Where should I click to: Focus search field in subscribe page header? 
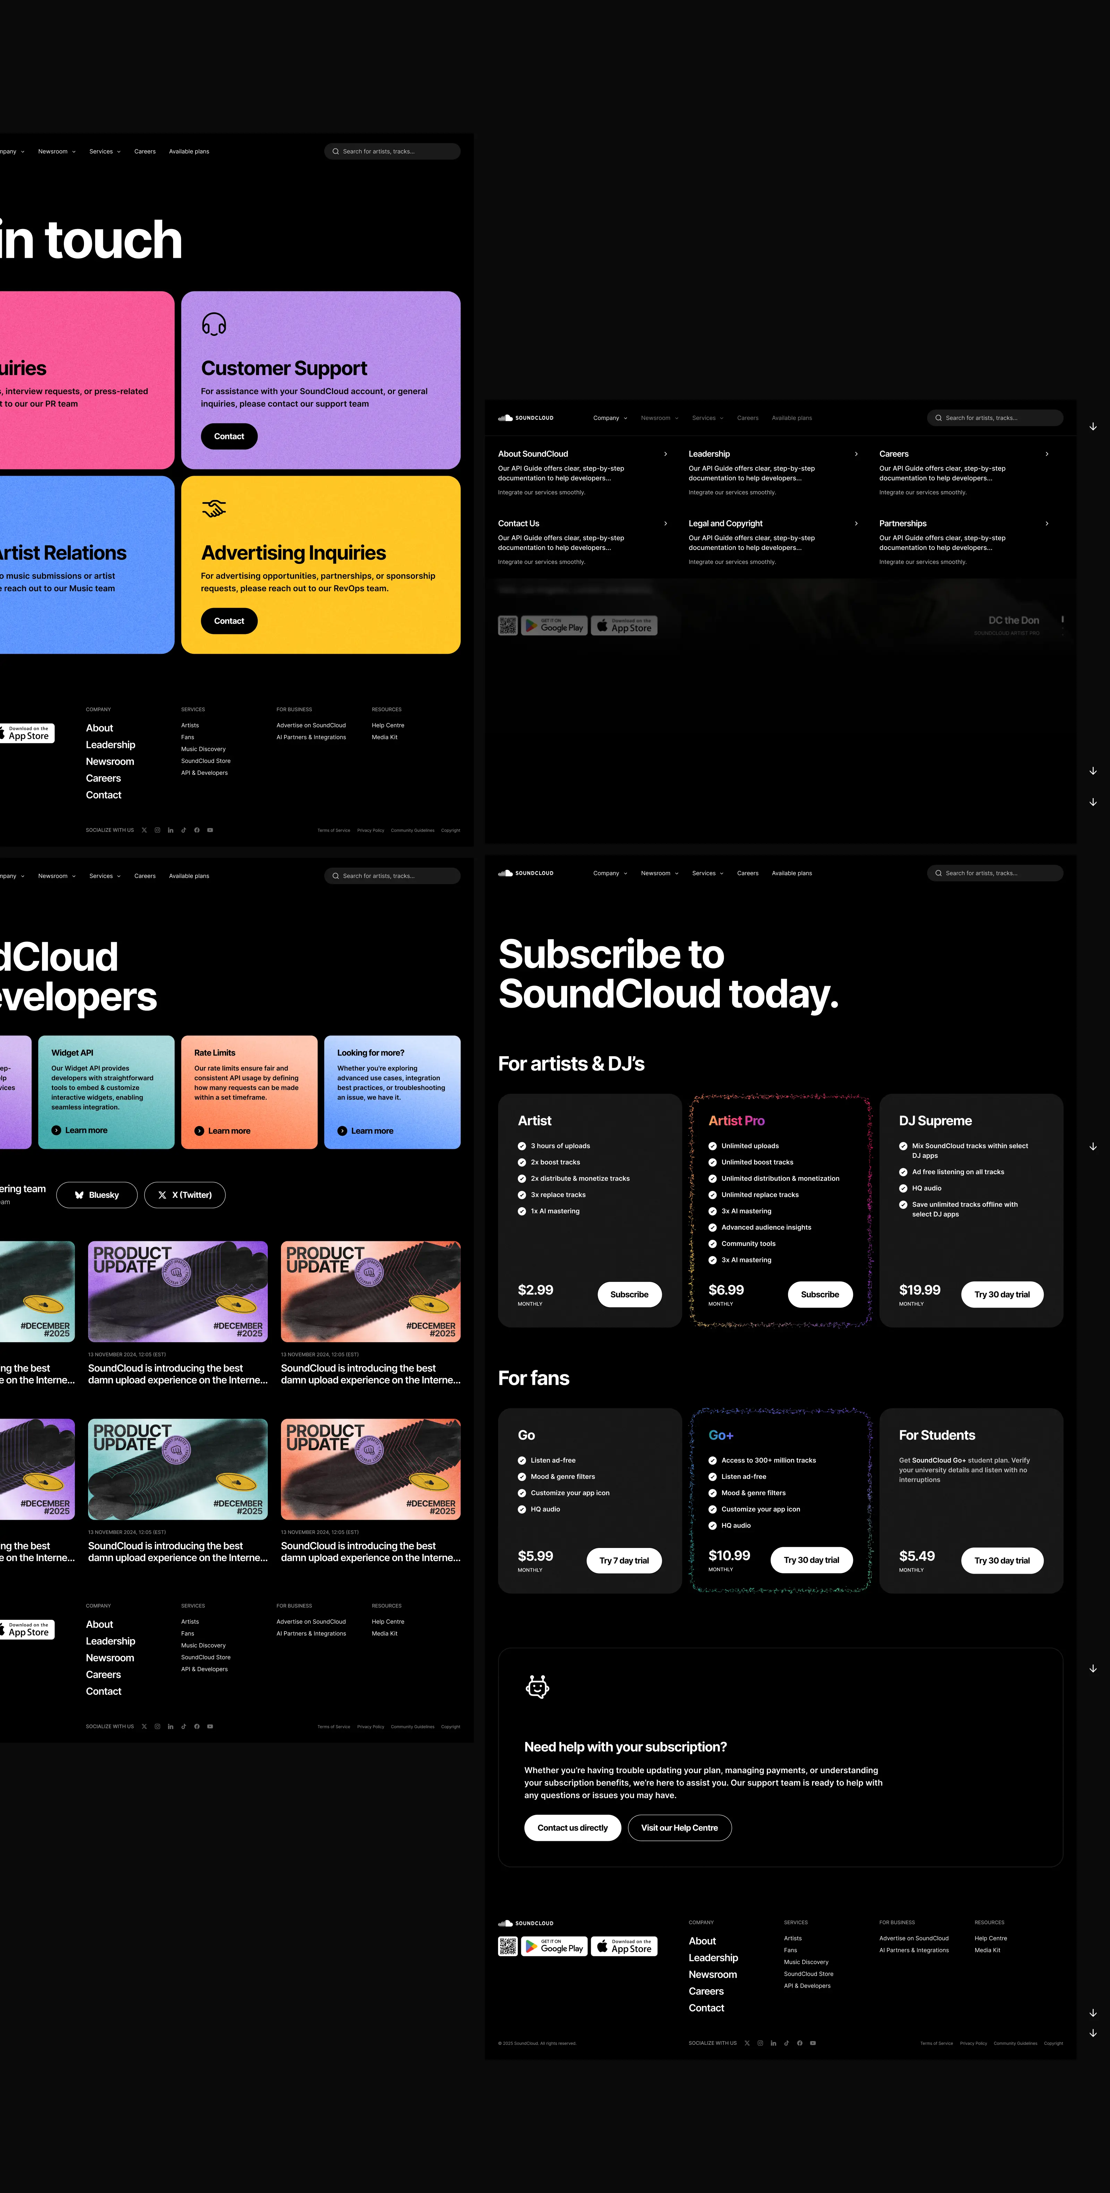(x=995, y=873)
